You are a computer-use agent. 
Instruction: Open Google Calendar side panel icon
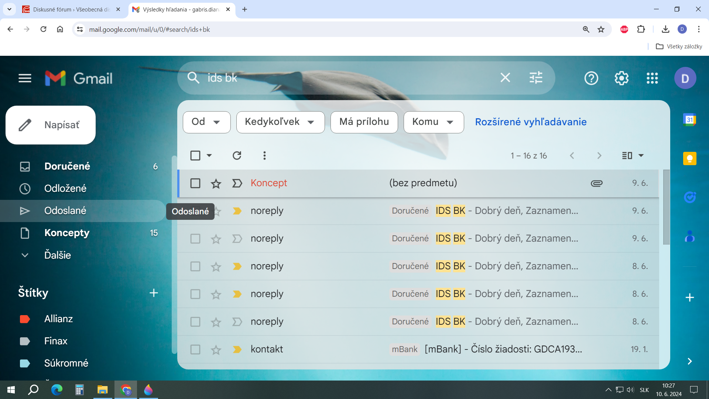click(689, 120)
